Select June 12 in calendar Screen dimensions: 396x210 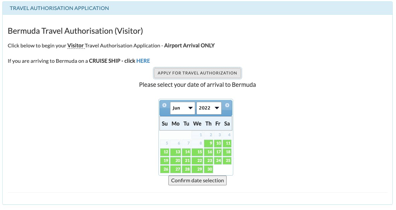165,152
